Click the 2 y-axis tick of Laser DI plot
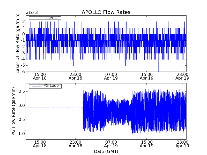Viewport: 207px width, 155px height. pyautogui.click(x=24, y=21)
